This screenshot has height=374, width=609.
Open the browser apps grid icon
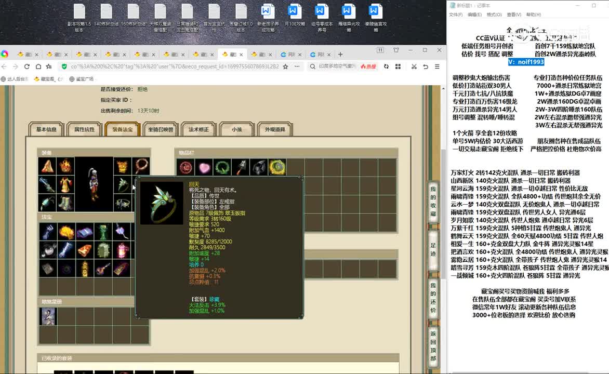tap(398, 66)
